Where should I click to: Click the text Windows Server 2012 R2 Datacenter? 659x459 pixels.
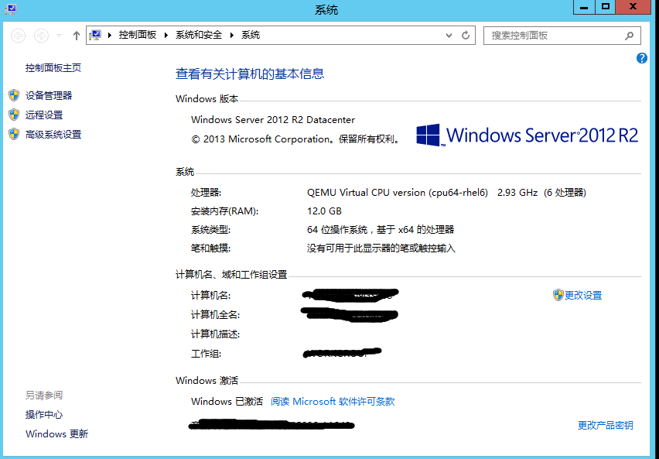point(273,120)
